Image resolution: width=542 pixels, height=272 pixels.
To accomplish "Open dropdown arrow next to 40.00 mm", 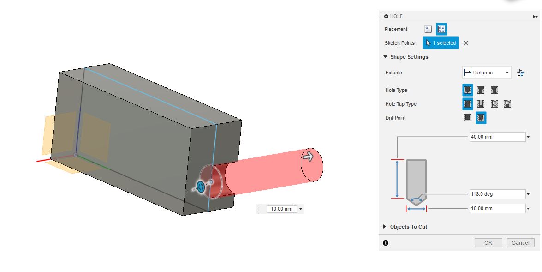I will pos(528,137).
